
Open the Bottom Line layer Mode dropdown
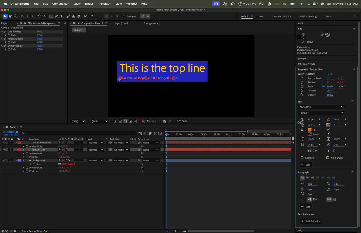point(96,150)
